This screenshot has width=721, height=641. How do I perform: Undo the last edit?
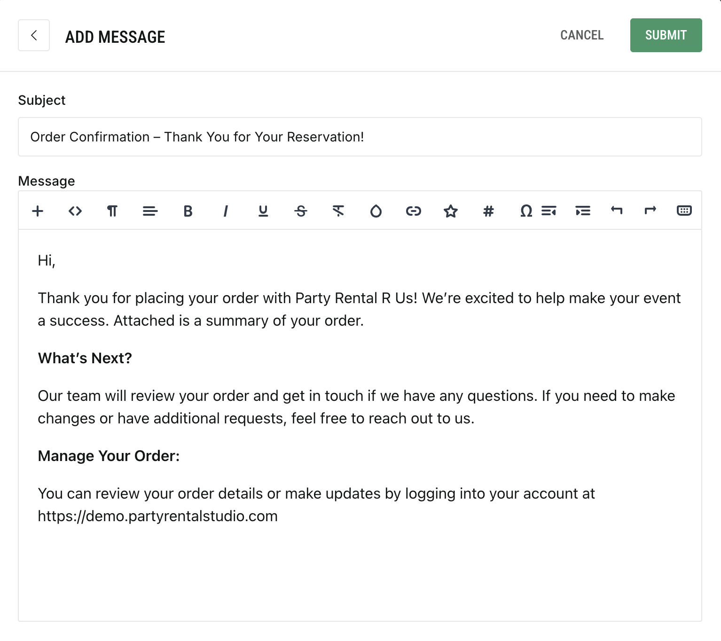tap(617, 210)
